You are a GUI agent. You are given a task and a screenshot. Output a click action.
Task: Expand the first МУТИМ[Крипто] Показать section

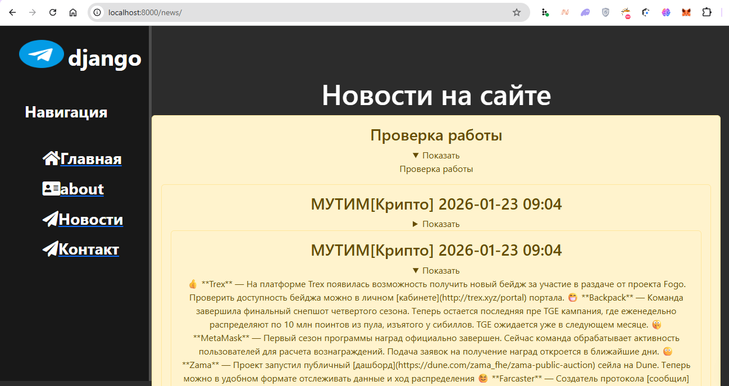436,224
